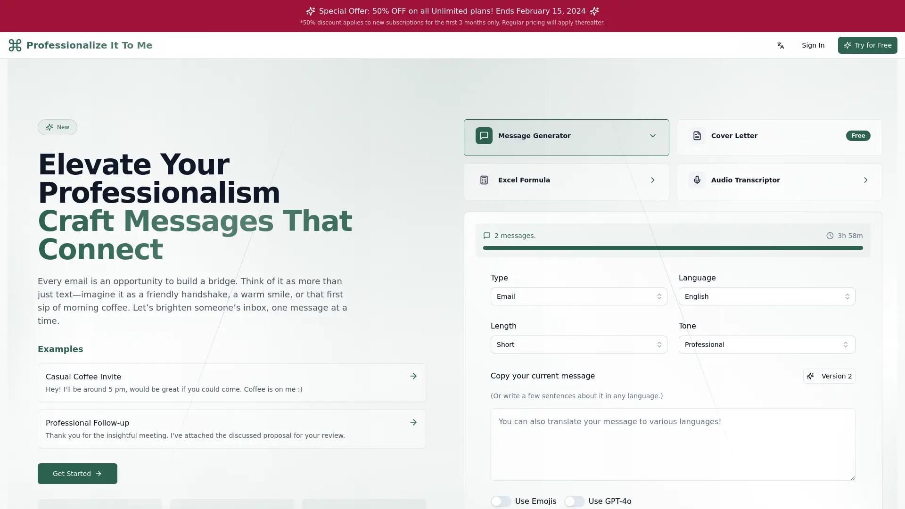Click the Get Started button
905x509 pixels.
coord(77,473)
